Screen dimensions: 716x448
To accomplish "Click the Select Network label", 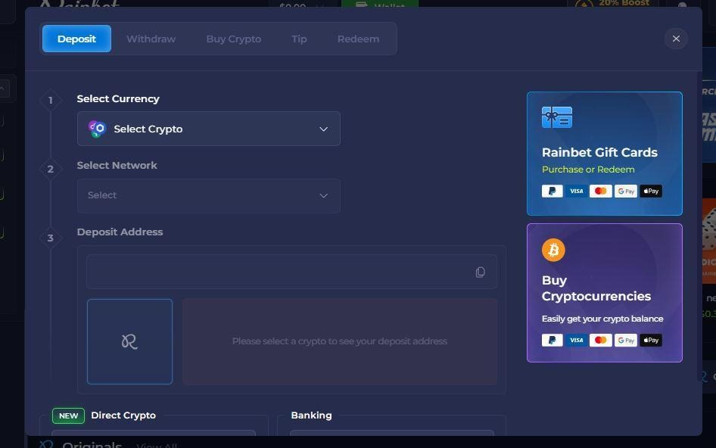I will [x=117, y=165].
